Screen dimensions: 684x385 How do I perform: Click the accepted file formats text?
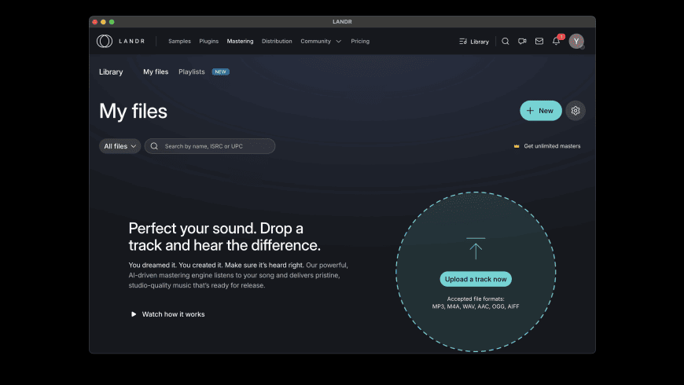click(476, 302)
